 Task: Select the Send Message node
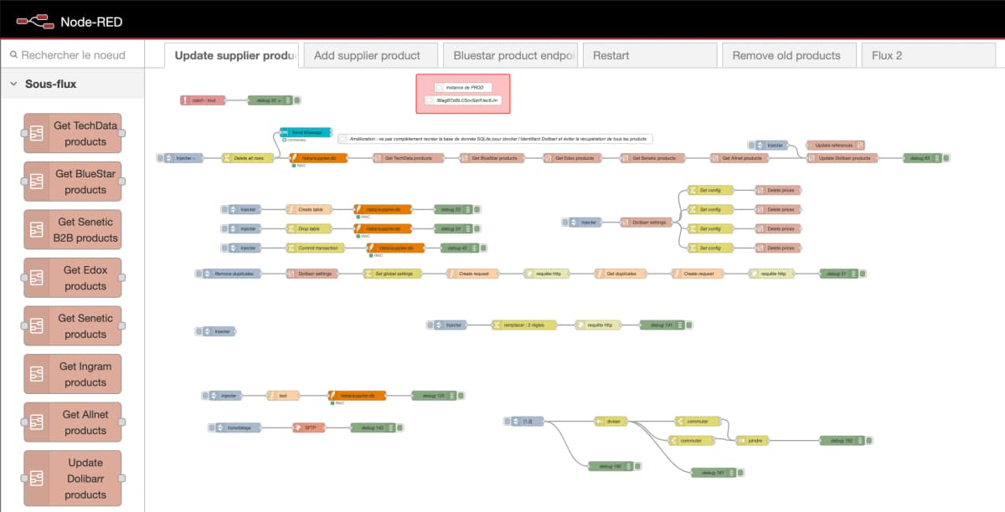(306, 132)
